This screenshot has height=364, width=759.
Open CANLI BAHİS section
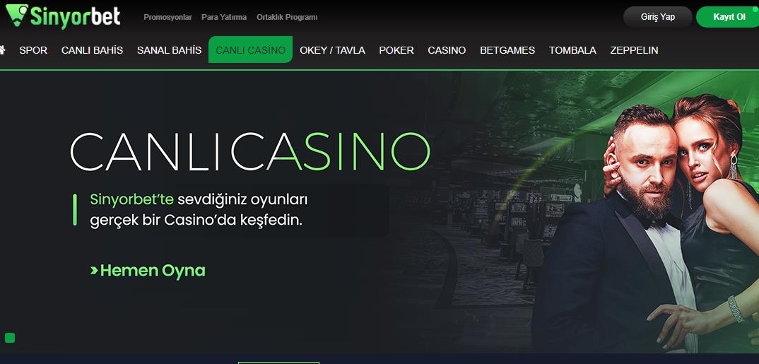tap(92, 50)
